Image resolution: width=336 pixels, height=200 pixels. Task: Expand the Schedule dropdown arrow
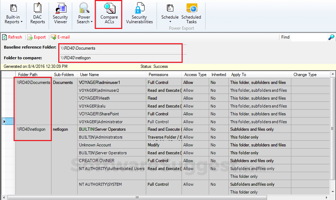click(170, 22)
